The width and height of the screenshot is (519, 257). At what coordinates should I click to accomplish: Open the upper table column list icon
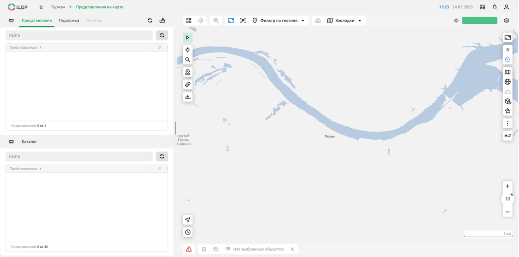159,47
